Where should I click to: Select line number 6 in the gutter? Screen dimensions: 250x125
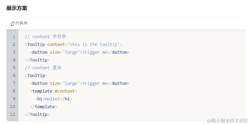pyautogui.click(x=14, y=75)
